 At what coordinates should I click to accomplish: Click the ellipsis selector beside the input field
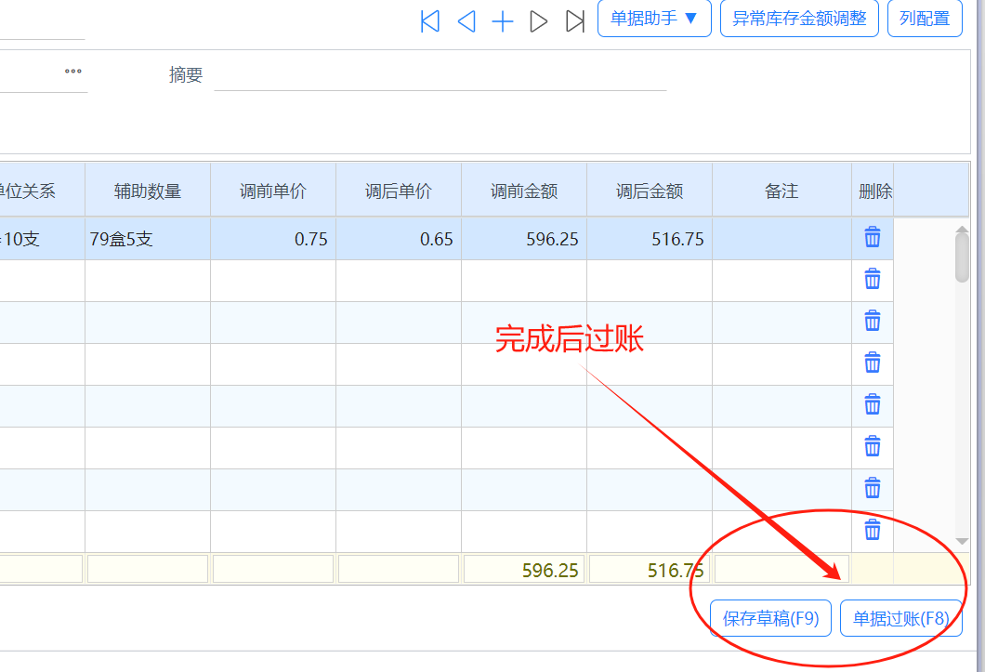point(72,72)
